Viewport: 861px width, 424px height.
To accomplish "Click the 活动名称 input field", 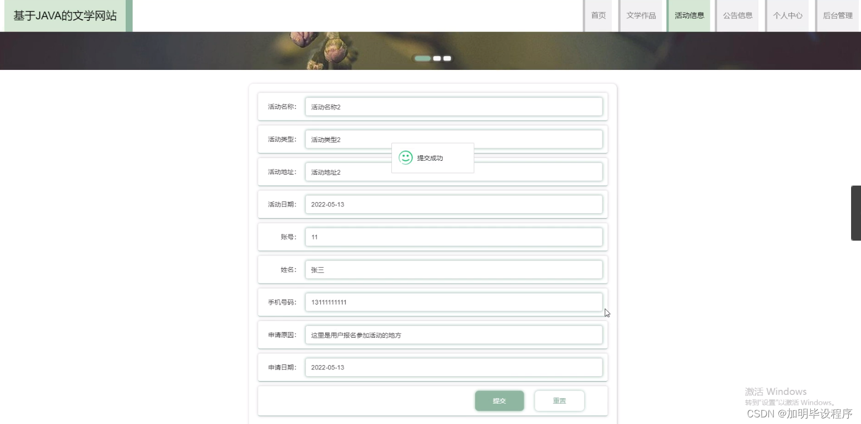I will [x=453, y=106].
